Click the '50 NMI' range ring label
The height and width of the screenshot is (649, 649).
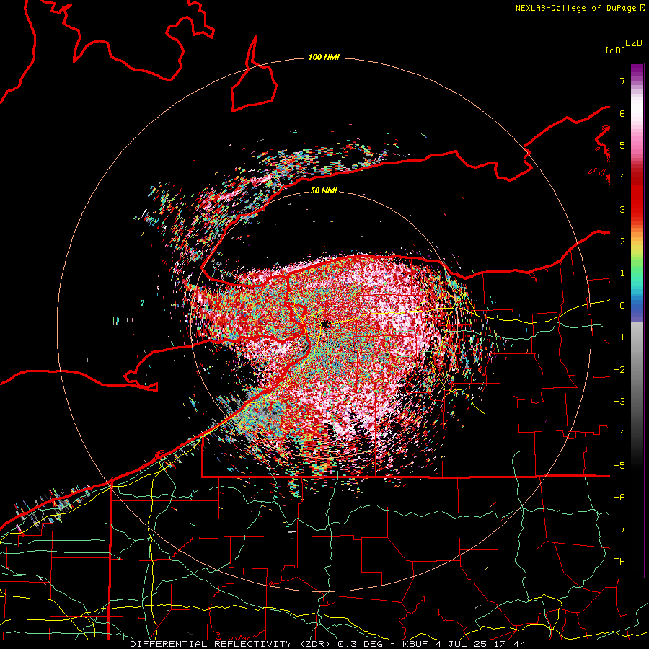pos(324,190)
